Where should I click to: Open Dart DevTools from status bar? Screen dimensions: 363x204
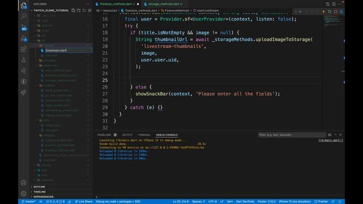coord(245,202)
